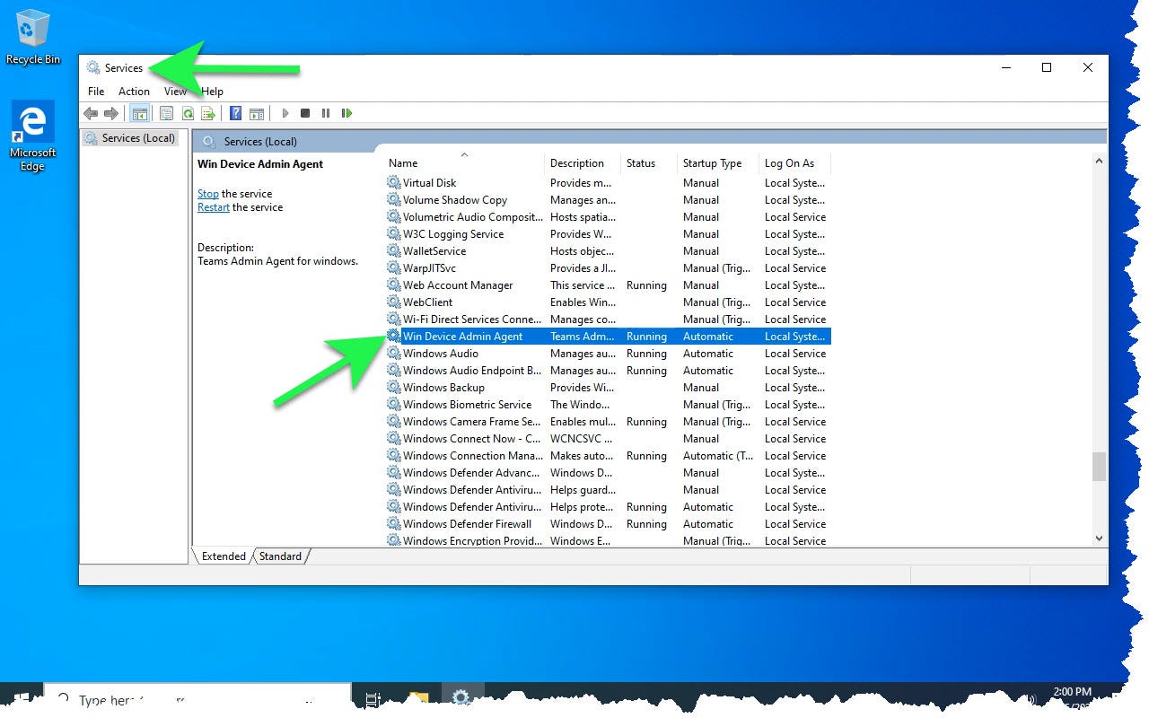Select the Windows Connection Manager row
This screenshot has height=718, width=1149.
(608, 455)
